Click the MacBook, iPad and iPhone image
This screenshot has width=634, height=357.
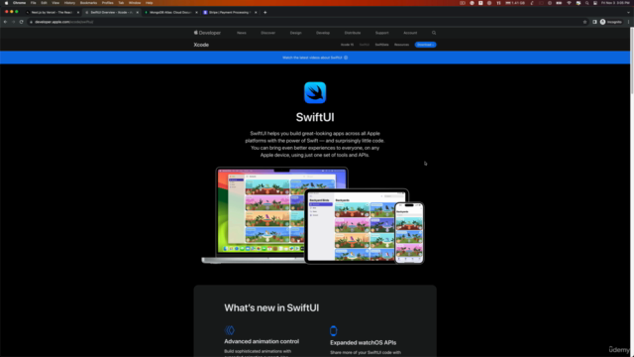[x=313, y=215]
